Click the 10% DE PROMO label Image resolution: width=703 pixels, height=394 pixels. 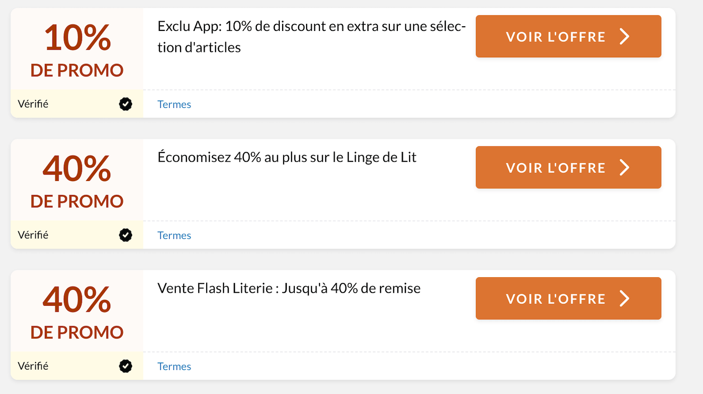pos(77,50)
